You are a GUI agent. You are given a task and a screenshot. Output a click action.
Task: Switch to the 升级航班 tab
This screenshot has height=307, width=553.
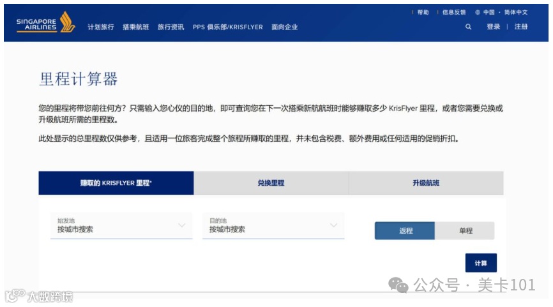426,183
